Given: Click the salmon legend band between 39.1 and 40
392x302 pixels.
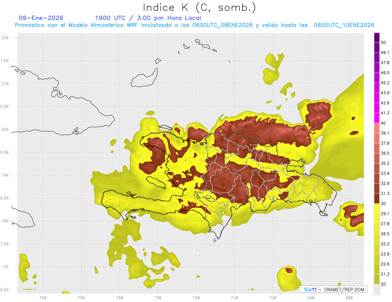Looking at the screenshot, I should [377, 128].
